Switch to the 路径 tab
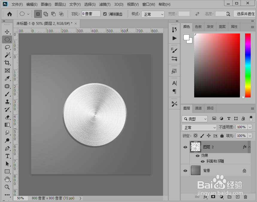The height and width of the screenshot is (202, 257). tap(210, 108)
